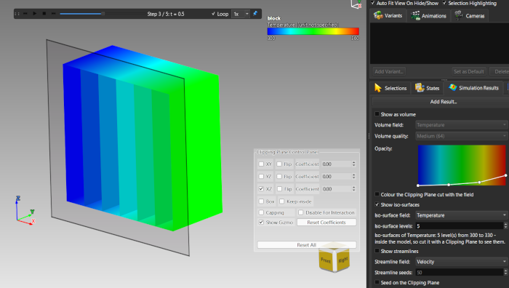Check the Keep inside option
The height and width of the screenshot is (288, 509).
pyautogui.click(x=282, y=201)
